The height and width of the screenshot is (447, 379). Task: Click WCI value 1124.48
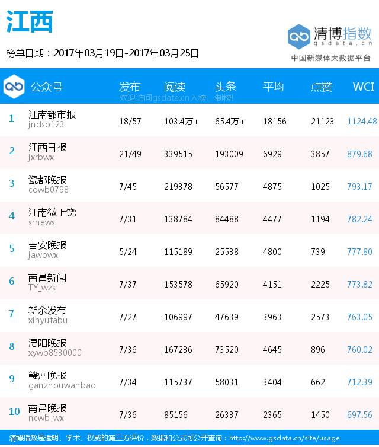(x=362, y=122)
